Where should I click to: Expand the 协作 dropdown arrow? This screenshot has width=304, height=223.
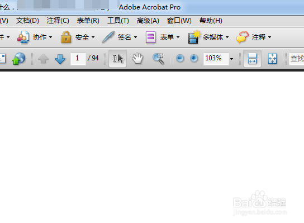(x=51, y=37)
